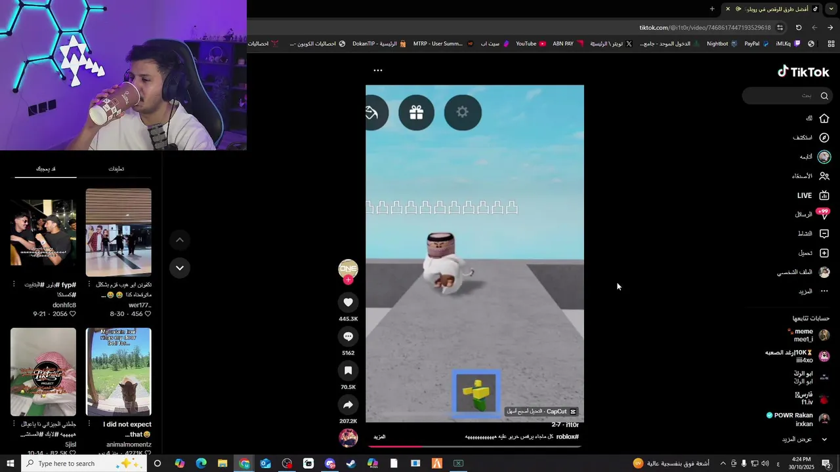Open Steam from the taskbar
Viewport: 840px width, 472px height.
(351, 463)
